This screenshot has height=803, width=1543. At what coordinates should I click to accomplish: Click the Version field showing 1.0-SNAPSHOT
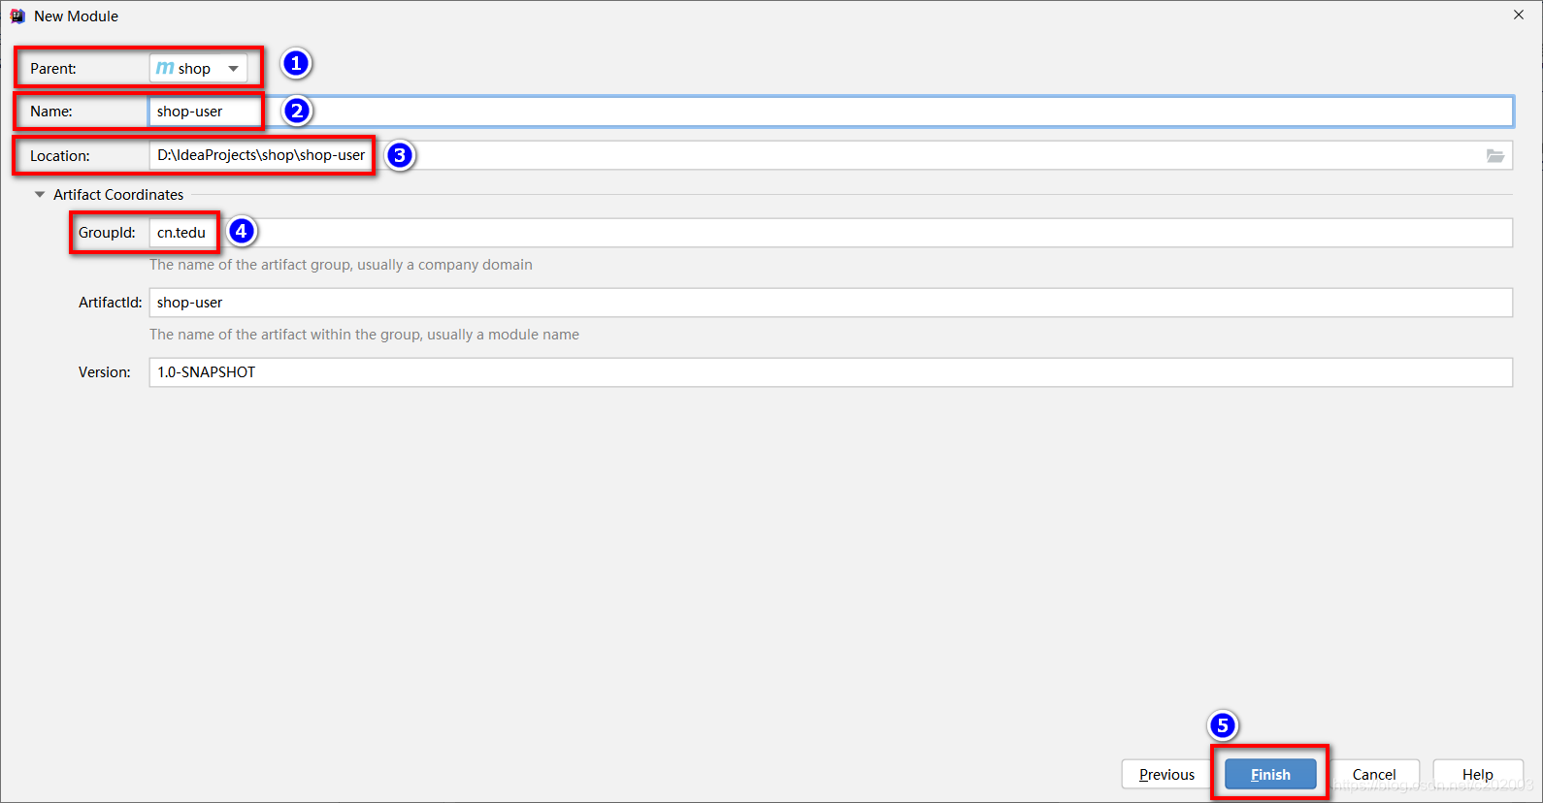pos(831,372)
